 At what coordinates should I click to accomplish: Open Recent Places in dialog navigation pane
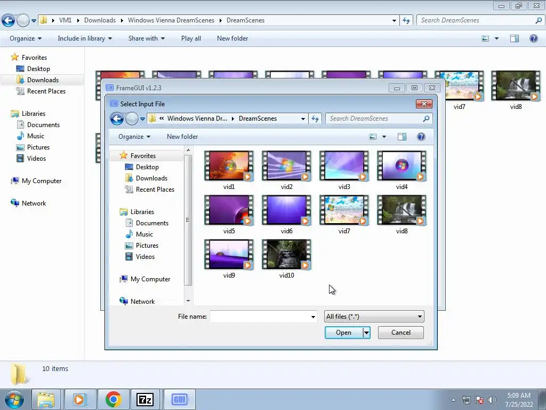[155, 190]
